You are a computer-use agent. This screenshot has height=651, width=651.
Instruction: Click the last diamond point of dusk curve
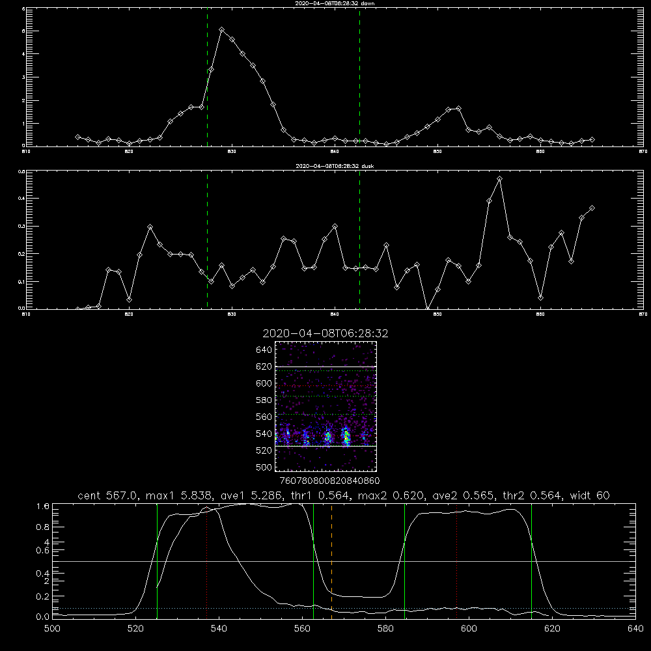[592, 208]
